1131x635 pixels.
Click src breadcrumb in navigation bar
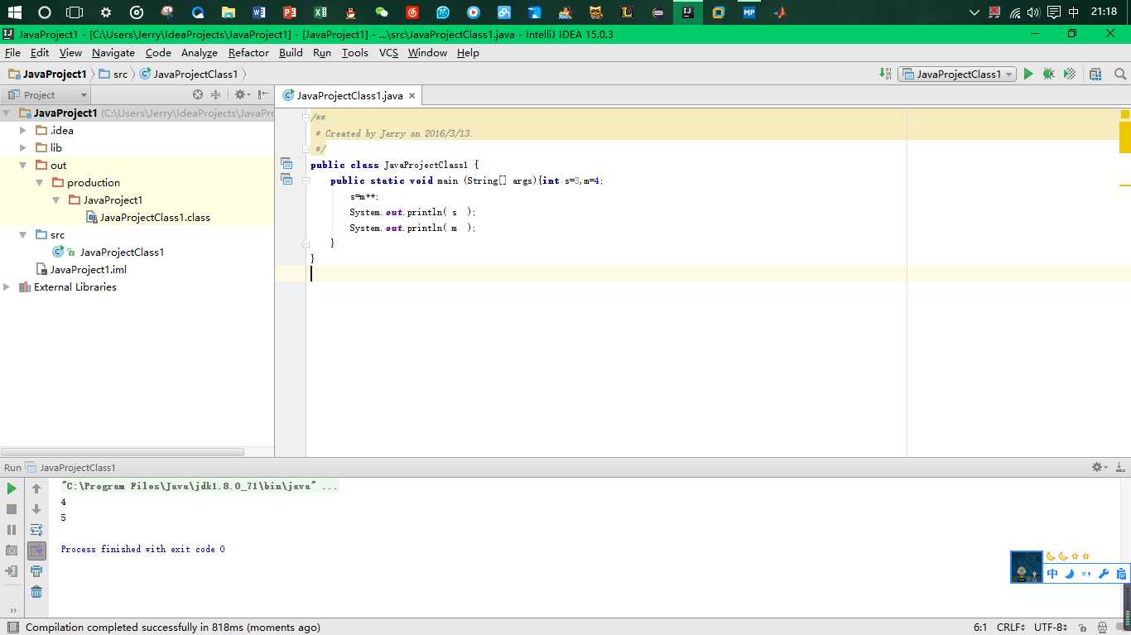113,74
